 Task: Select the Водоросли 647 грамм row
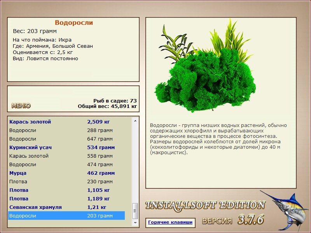[66, 139]
